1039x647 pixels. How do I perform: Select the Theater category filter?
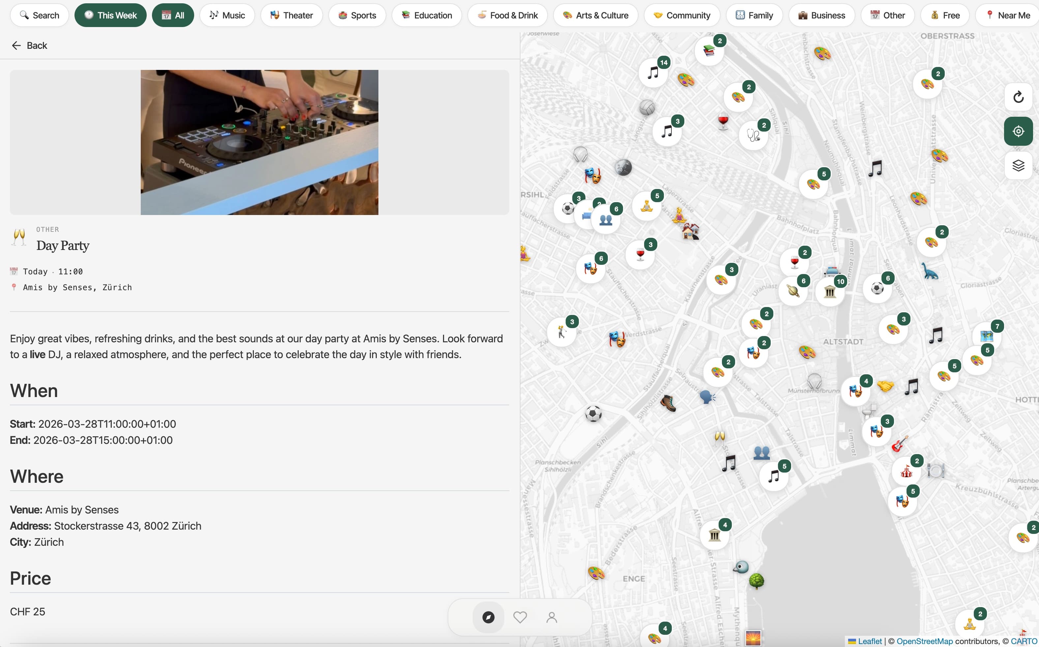click(x=292, y=15)
